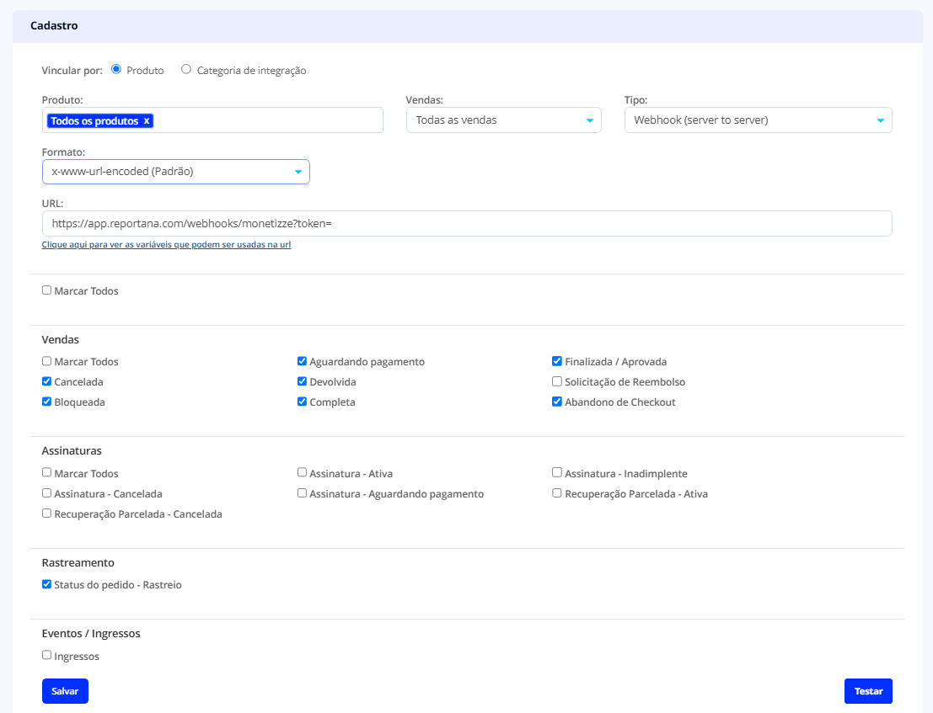Click the Rastreamento section title
The image size is (933, 713).
point(78,562)
